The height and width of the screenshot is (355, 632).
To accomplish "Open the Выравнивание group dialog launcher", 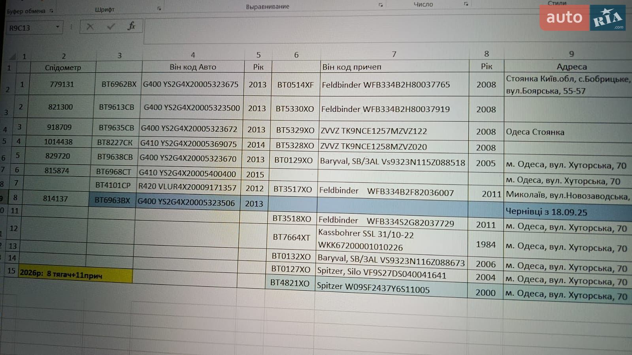I will tap(381, 5).
